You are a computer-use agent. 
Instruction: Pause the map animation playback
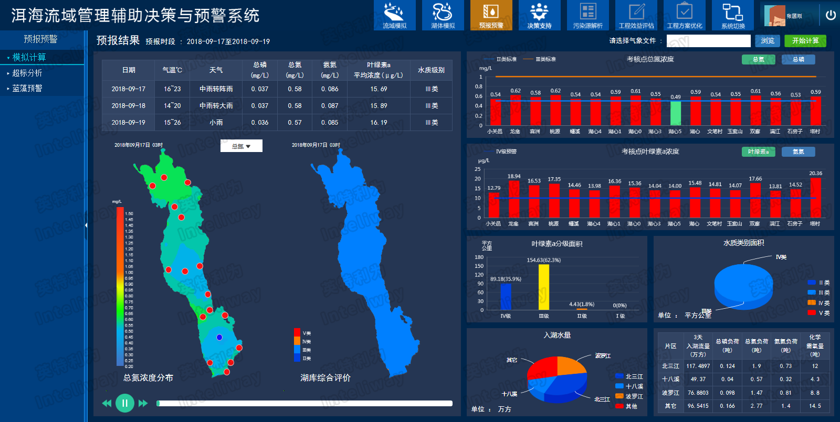(x=124, y=403)
